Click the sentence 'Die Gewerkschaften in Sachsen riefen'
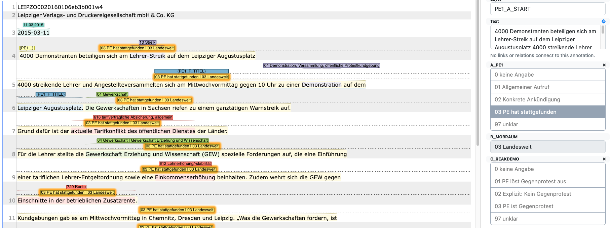Viewport: 610px width, 228px height. tap(188, 108)
